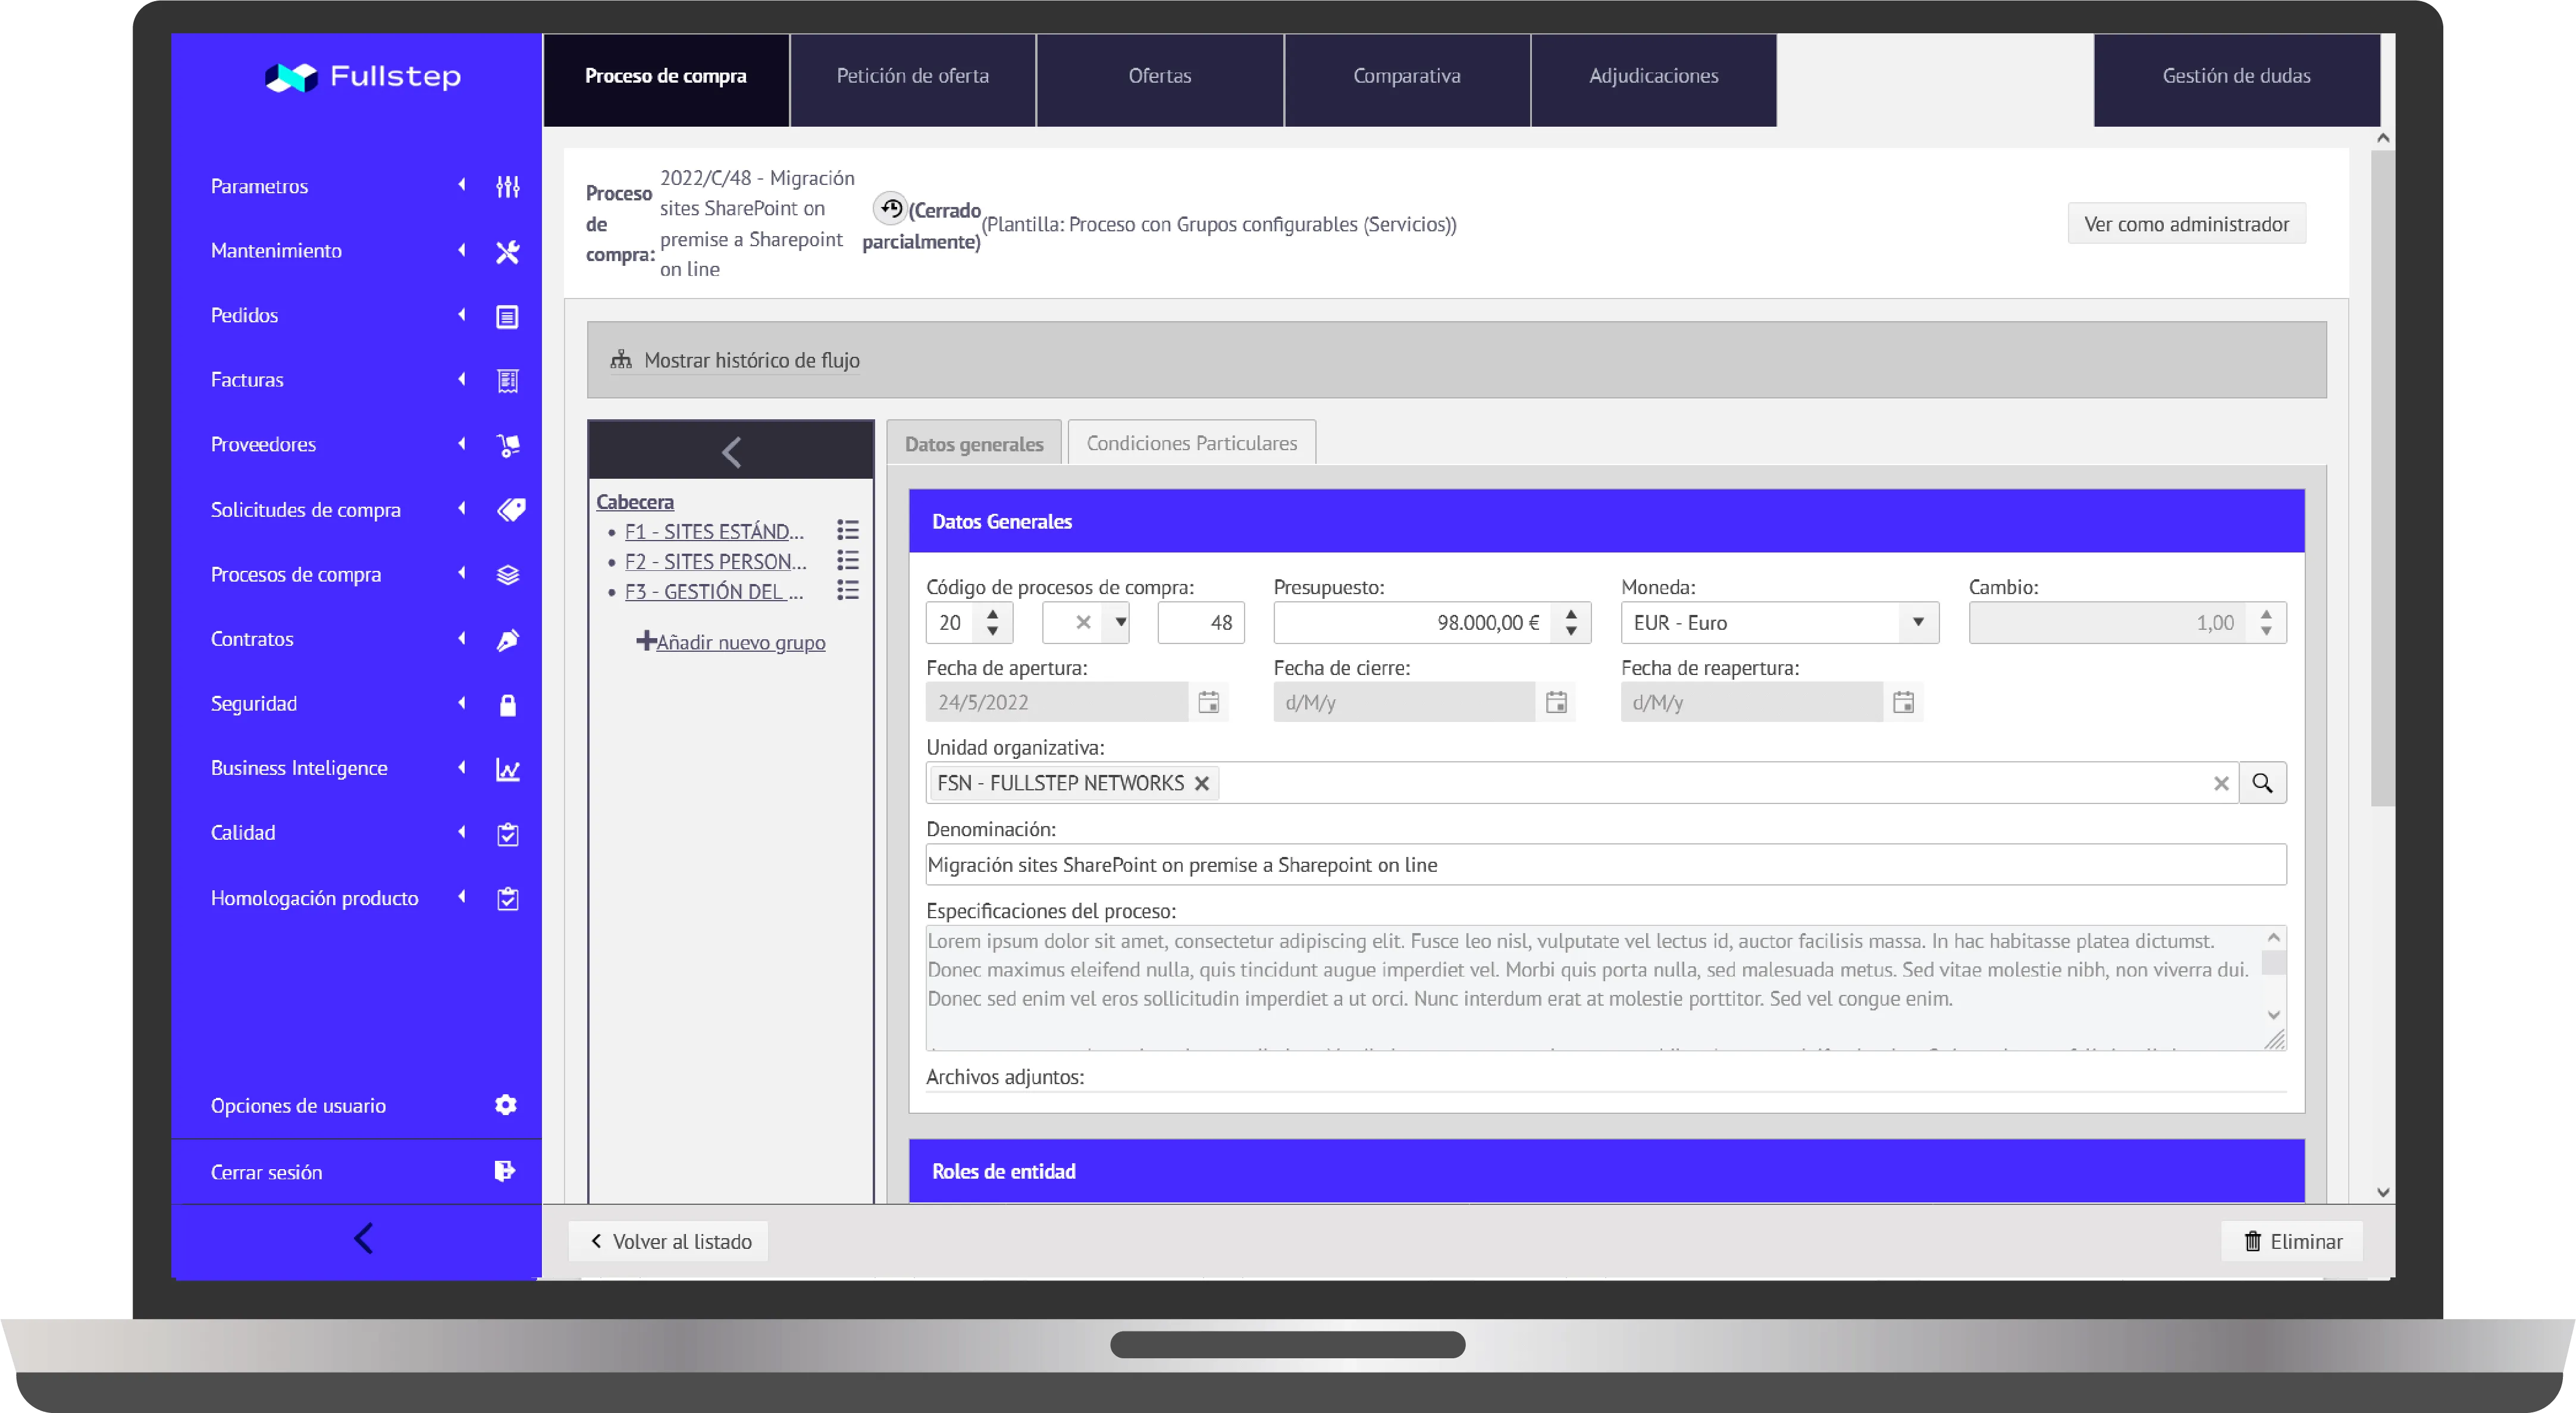Screen dimensions: 2576x1413
Task: Expand the Pedidos sidebar submenu arrow
Action: click(462, 316)
